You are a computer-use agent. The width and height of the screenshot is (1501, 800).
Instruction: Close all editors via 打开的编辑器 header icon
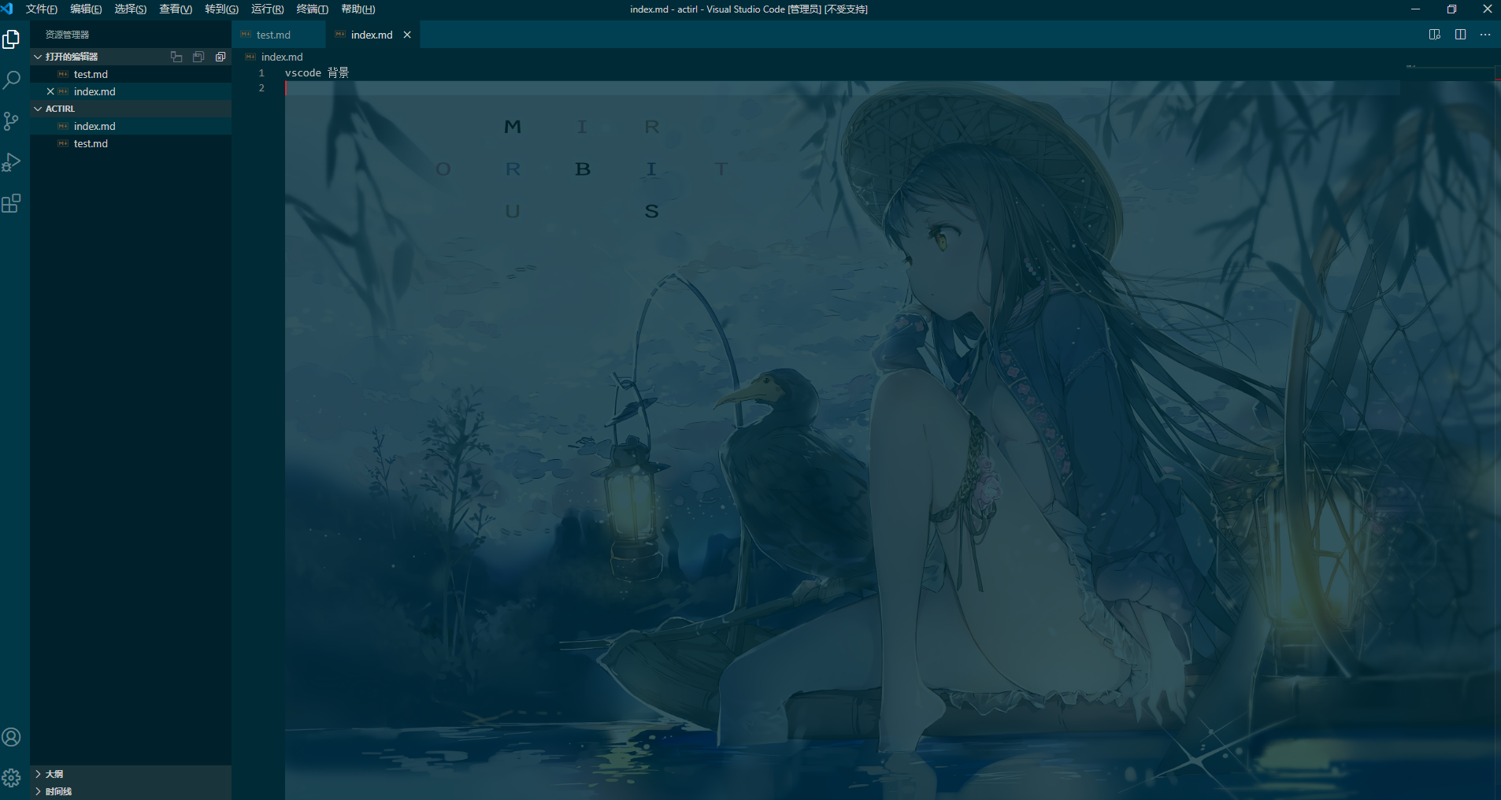pyautogui.click(x=221, y=57)
